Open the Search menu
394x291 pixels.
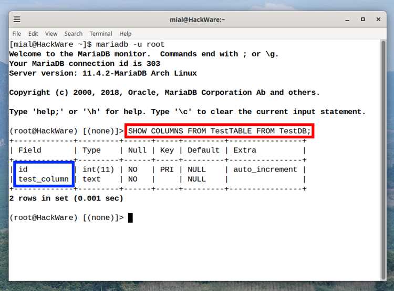pos(74,34)
